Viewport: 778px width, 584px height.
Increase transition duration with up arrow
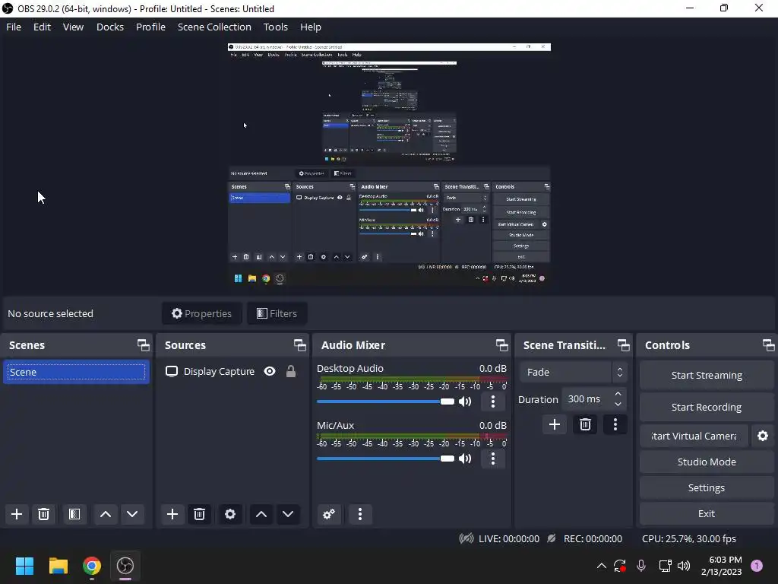tap(618, 394)
